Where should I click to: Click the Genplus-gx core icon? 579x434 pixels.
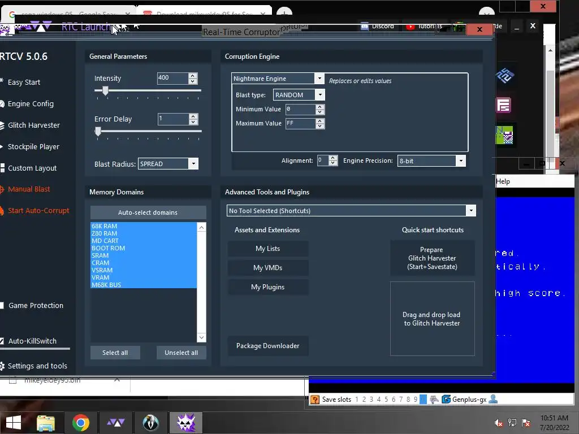[446, 400]
